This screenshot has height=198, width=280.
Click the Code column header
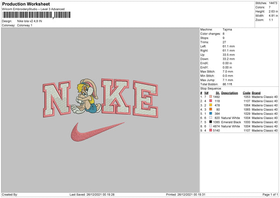246,93
